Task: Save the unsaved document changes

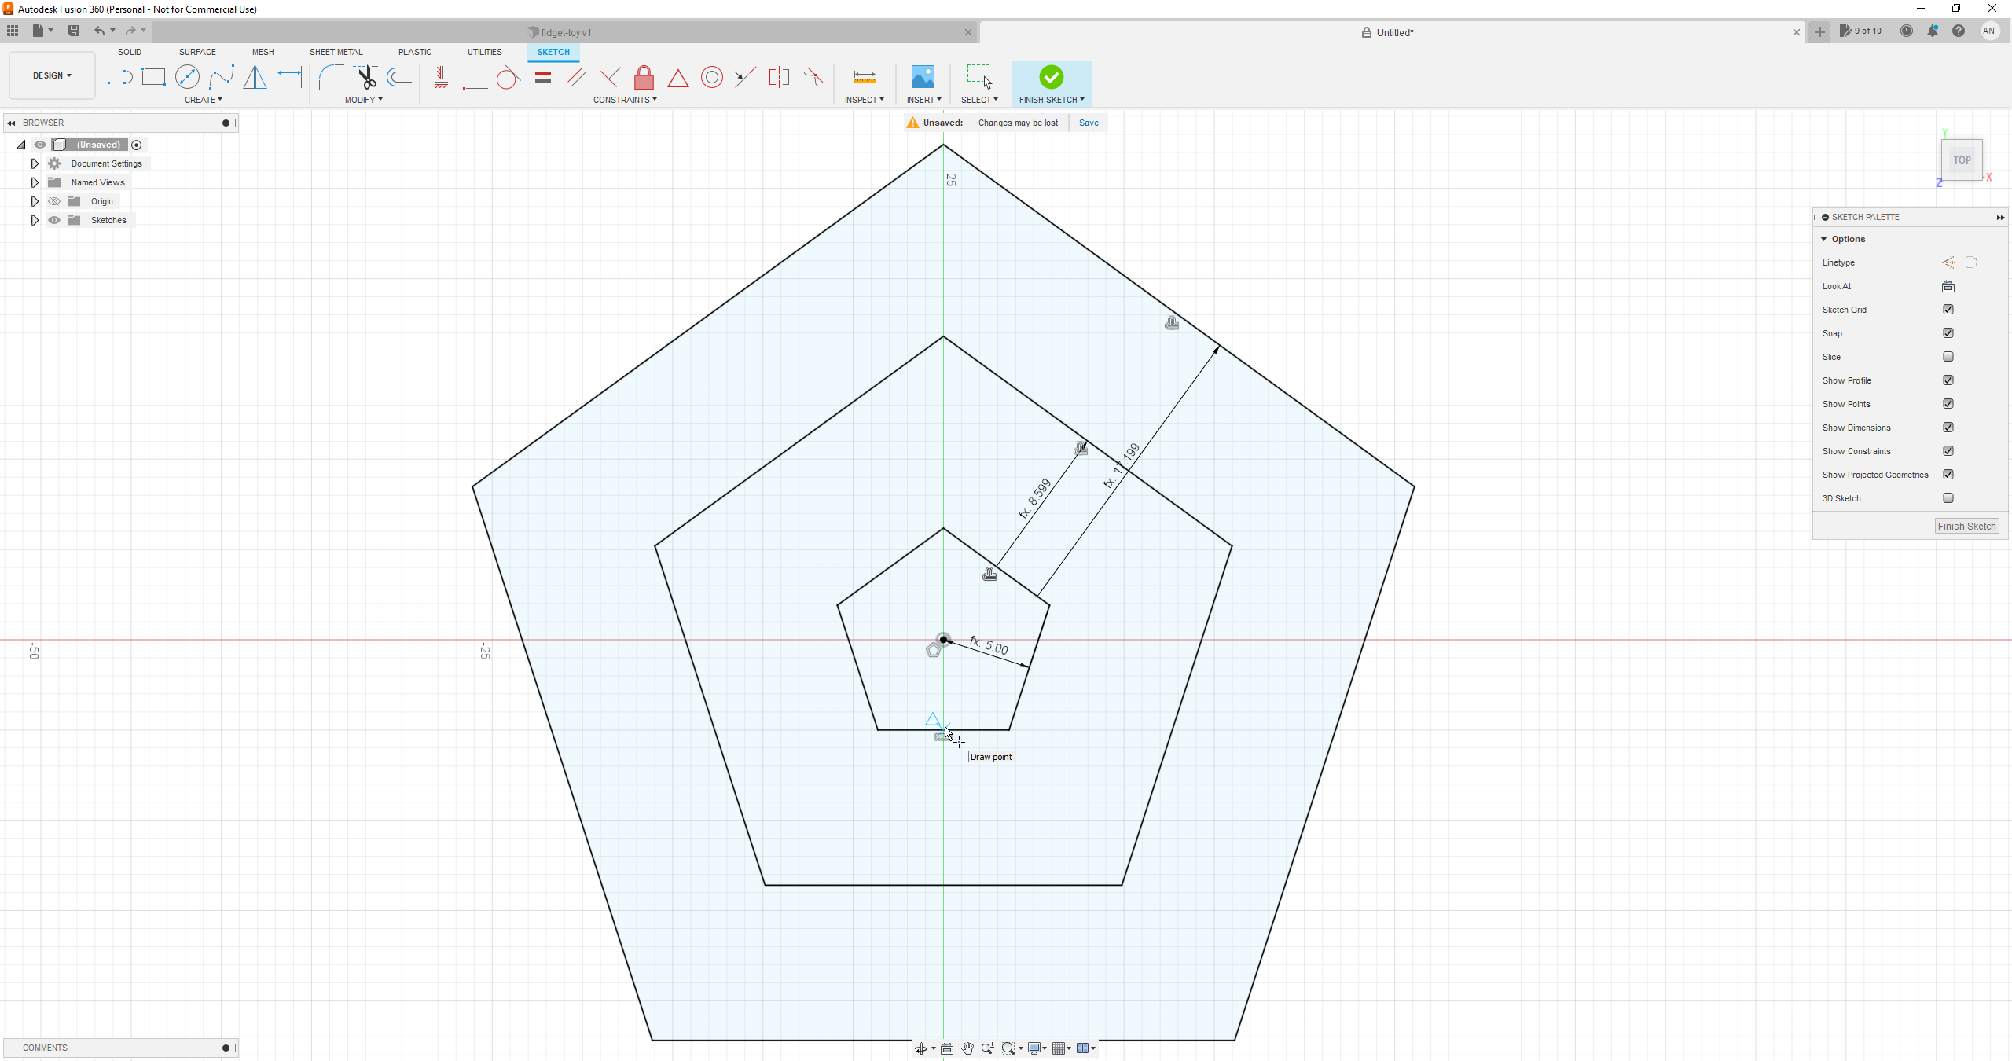Action: tap(1088, 123)
